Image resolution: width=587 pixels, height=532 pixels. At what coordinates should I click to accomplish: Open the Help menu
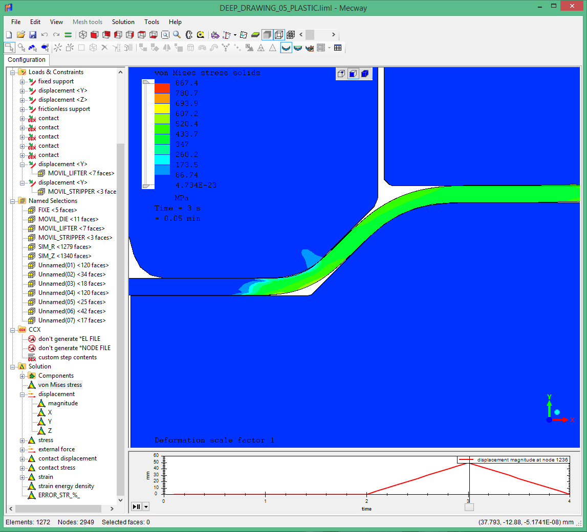click(x=175, y=21)
